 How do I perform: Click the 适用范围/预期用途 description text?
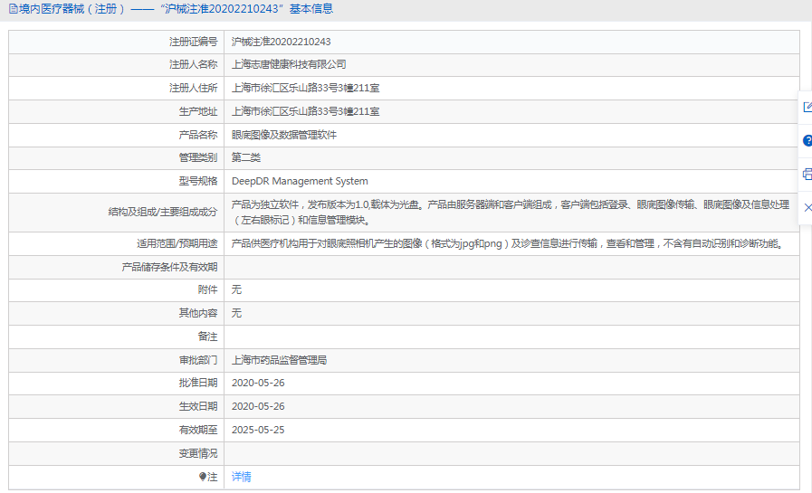click(x=507, y=243)
